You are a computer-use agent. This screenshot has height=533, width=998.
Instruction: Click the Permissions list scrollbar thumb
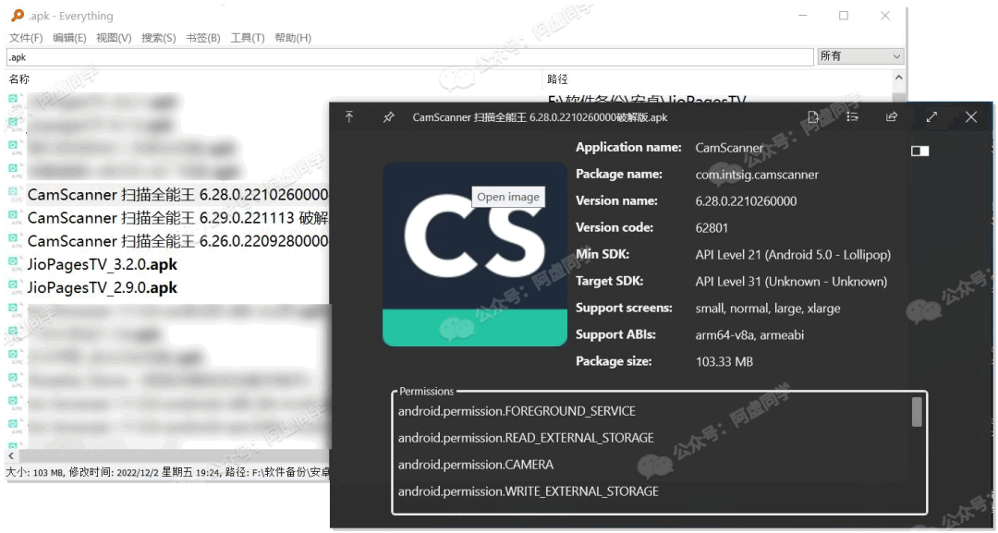pyautogui.click(x=917, y=411)
